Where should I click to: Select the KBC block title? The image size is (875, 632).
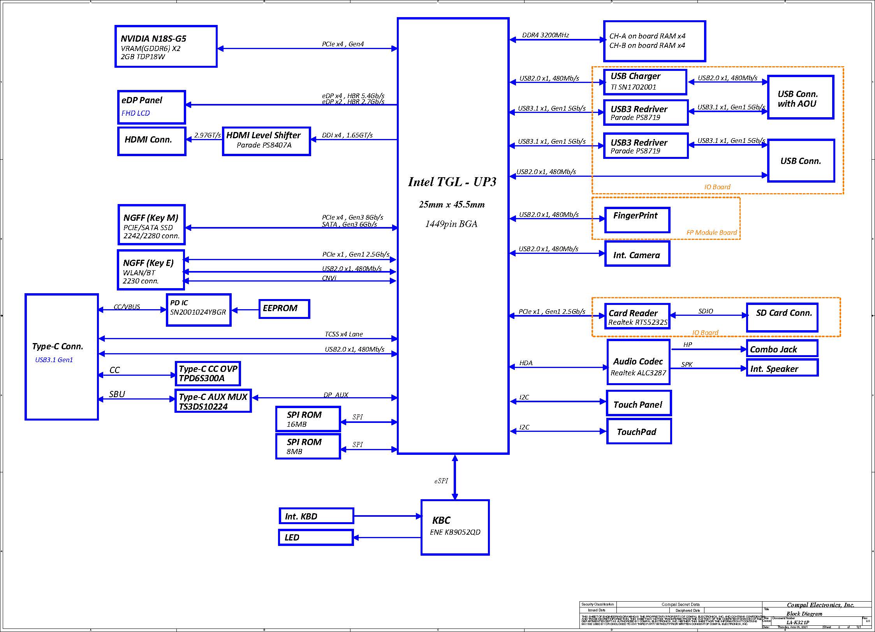tap(441, 520)
